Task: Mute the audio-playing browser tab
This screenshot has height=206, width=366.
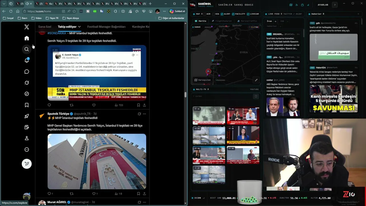Action: pyautogui.click(x=27, y=4)
